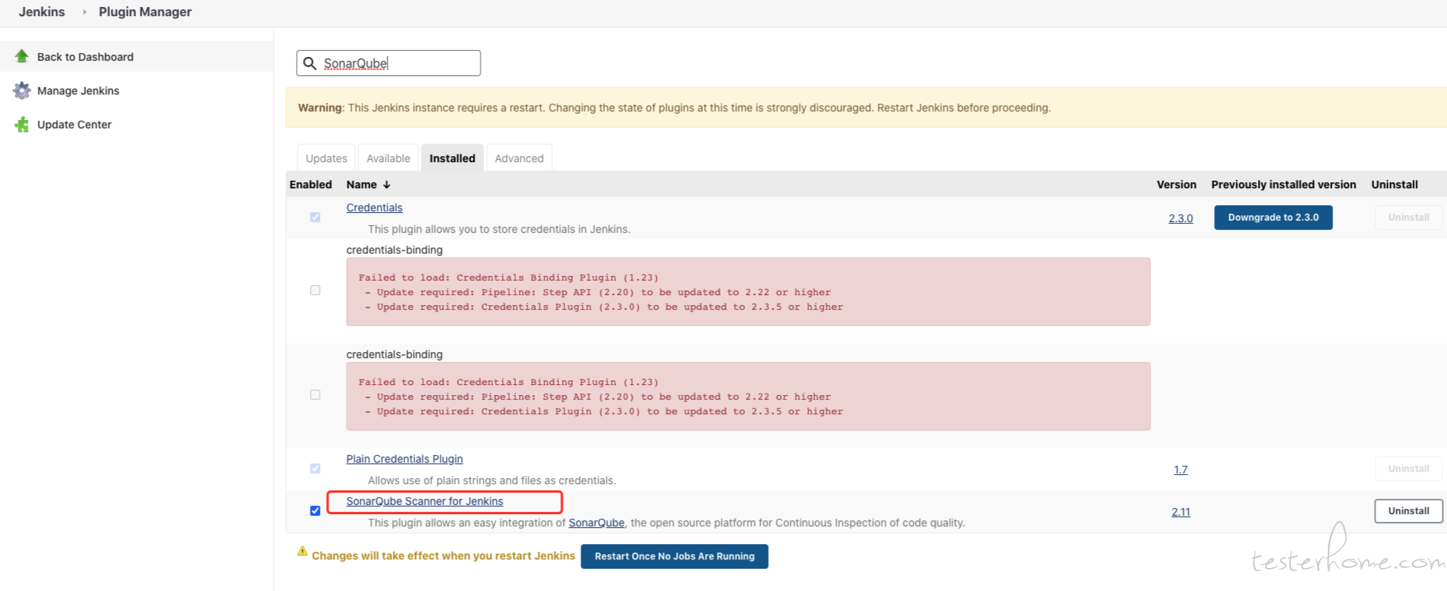Image resolution: width=1447 pixels, height=591 pixels.
Task: Click the Enabled column header
Action: (311, 184)
